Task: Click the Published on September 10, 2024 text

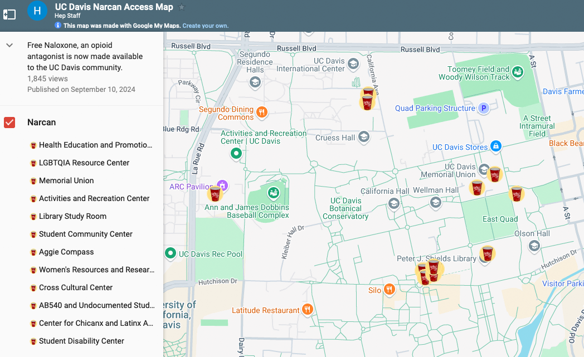Action: point(81,89)
